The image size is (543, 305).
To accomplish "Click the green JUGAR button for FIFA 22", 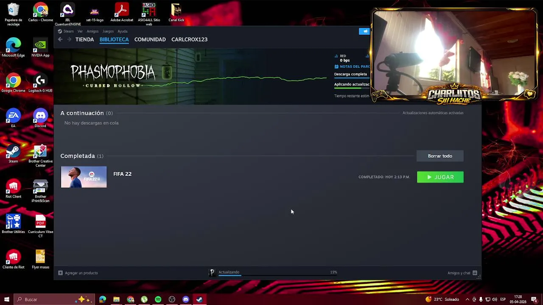I will 440,177.
